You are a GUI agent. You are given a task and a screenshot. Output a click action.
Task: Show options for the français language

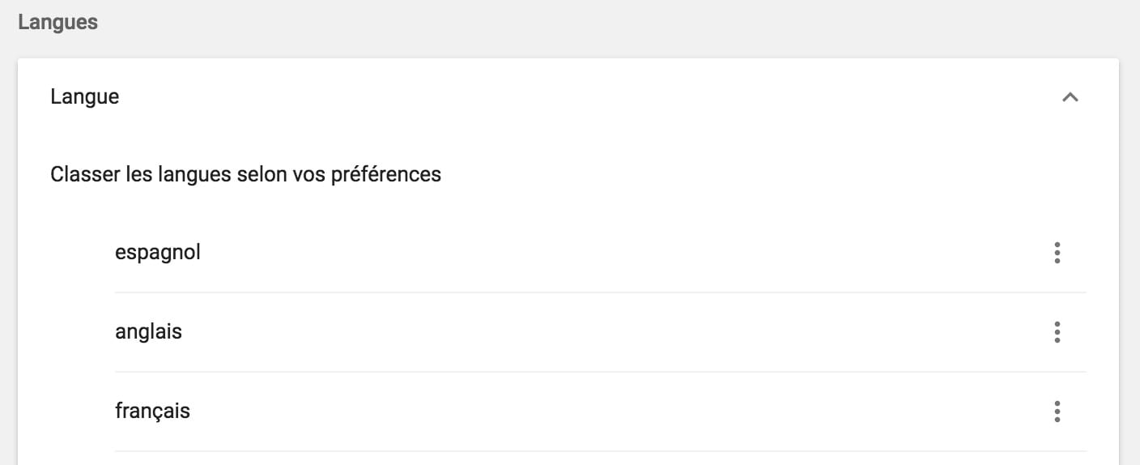pos(1057,412)
